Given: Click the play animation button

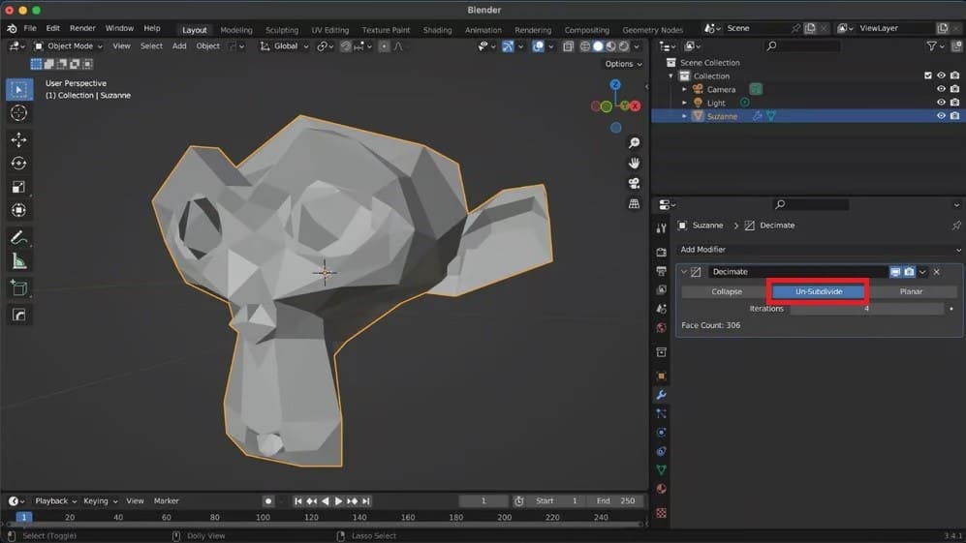Looking at the screenshot, I should 338,501.
